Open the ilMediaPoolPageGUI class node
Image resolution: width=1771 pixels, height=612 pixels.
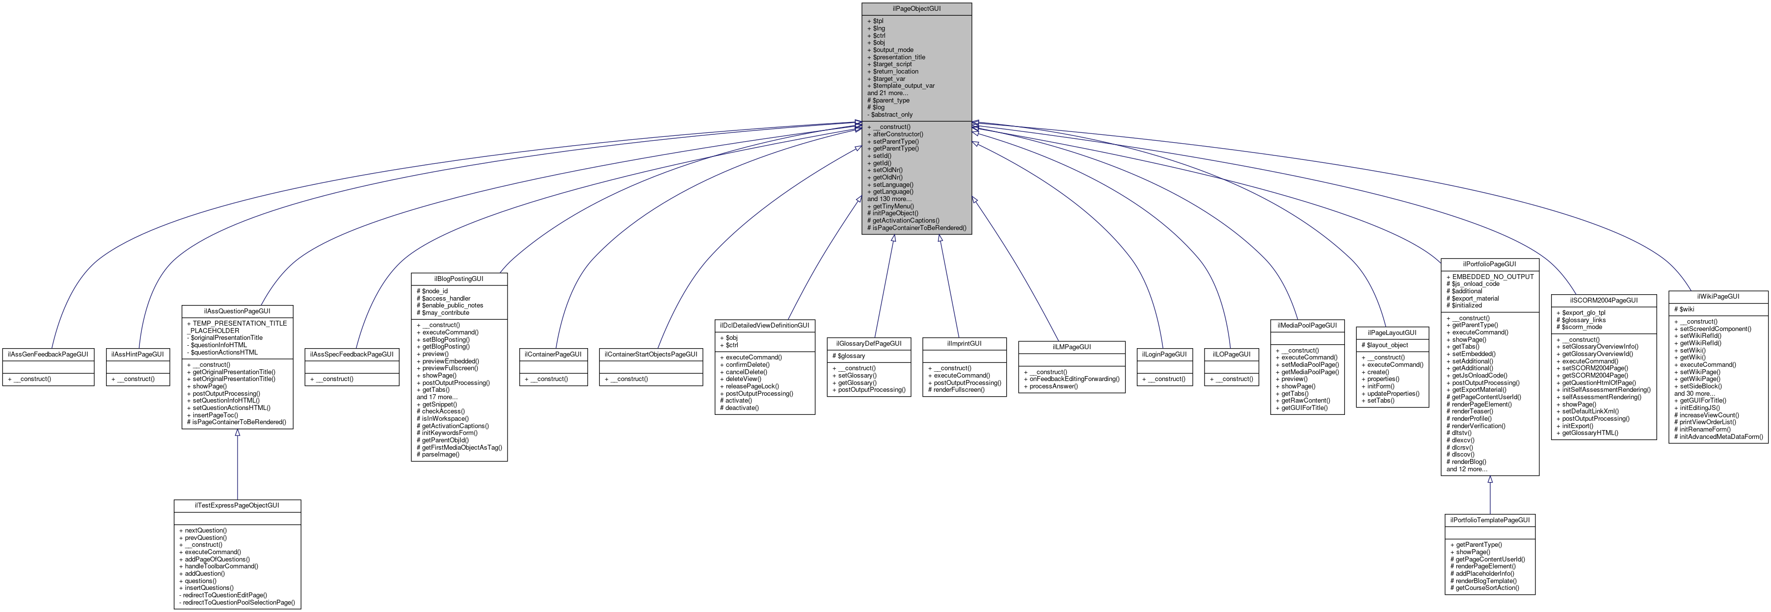pyautogui.click(x=1307, y=367)
